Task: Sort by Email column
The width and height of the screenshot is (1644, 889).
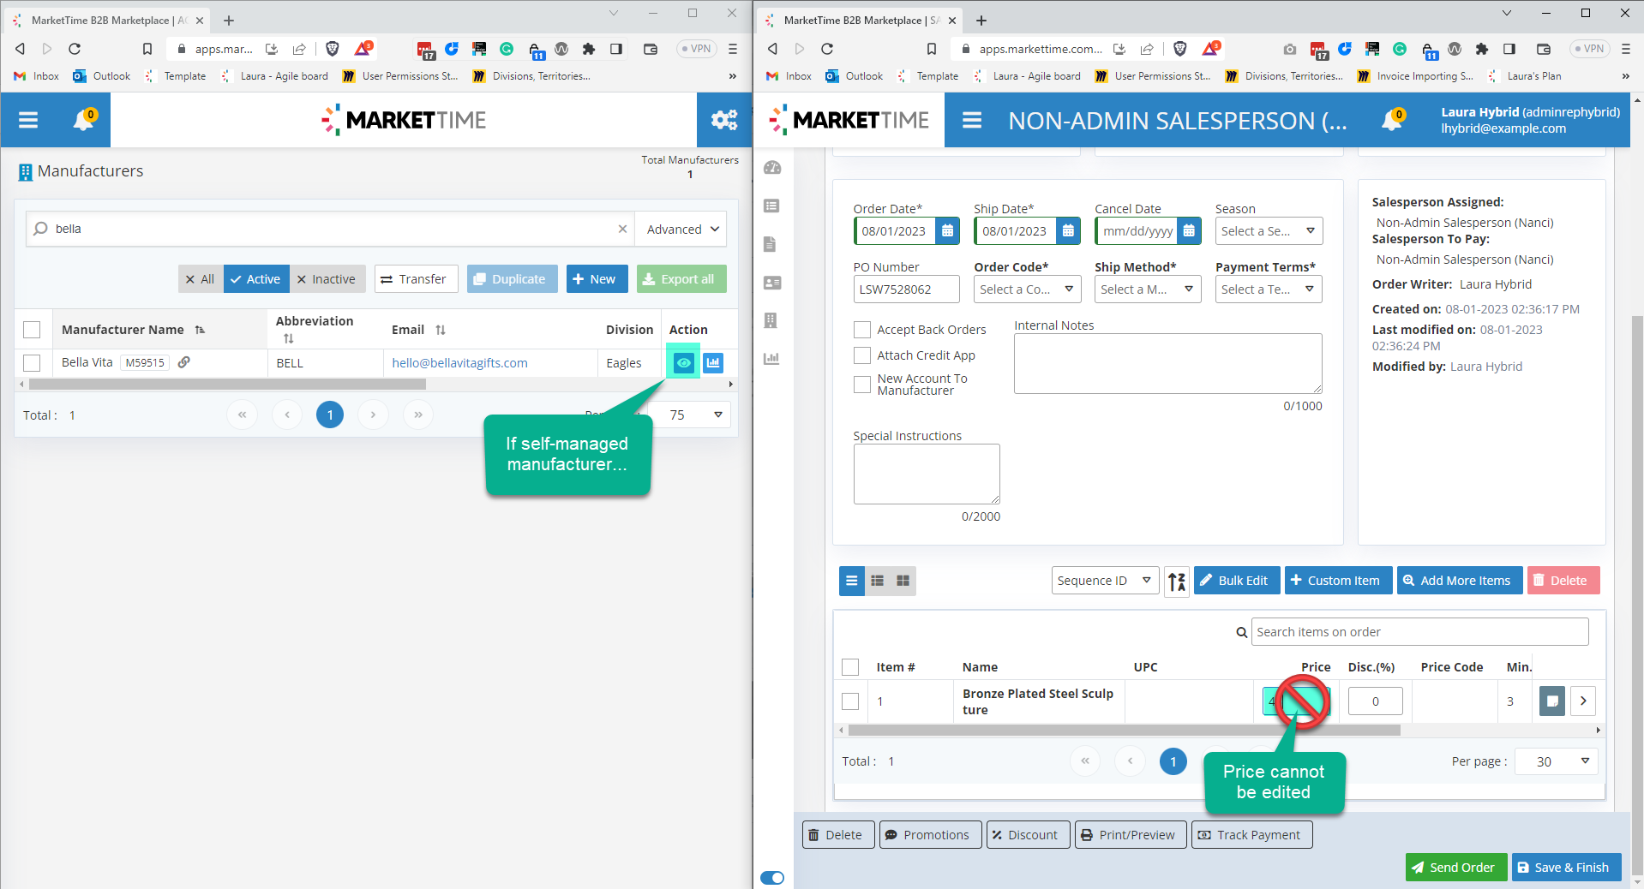Action: tap(441, 330)
